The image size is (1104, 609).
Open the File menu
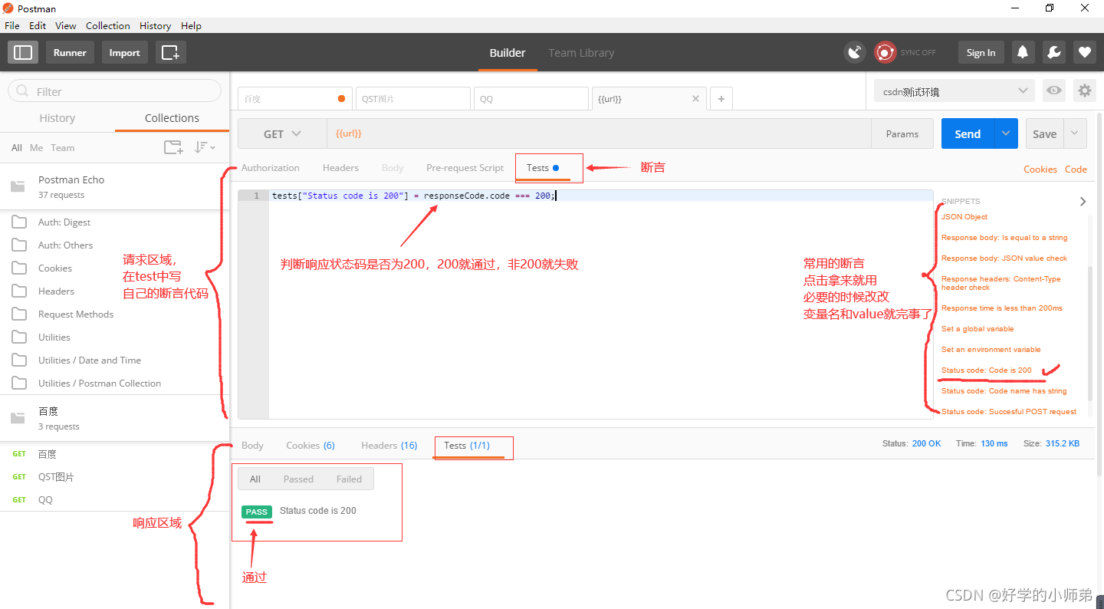coord(11,25)
